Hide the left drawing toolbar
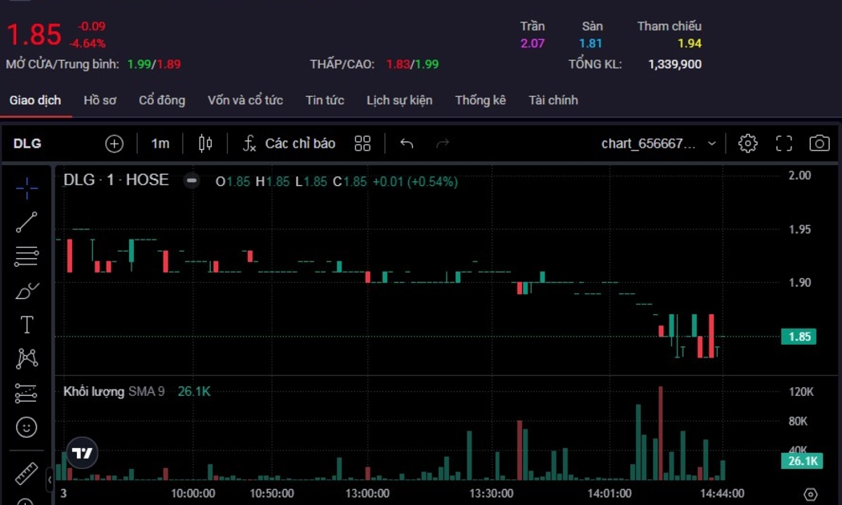842x505 pixels. (50, 479)
